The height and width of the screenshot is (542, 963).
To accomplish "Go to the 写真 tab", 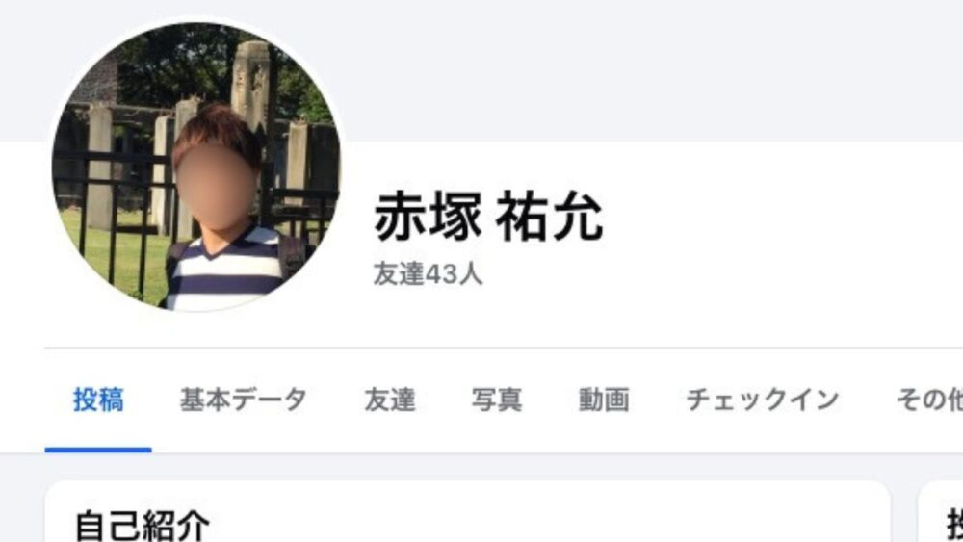I will (497, 400).
